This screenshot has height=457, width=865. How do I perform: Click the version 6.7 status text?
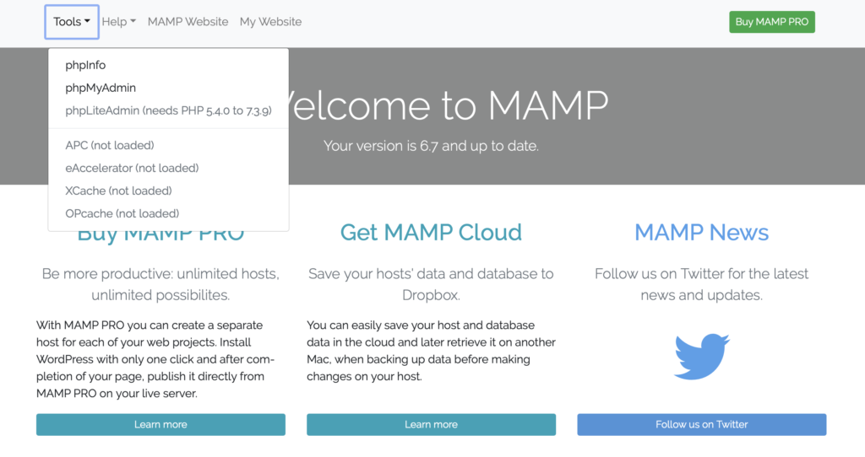click(431, 146)
